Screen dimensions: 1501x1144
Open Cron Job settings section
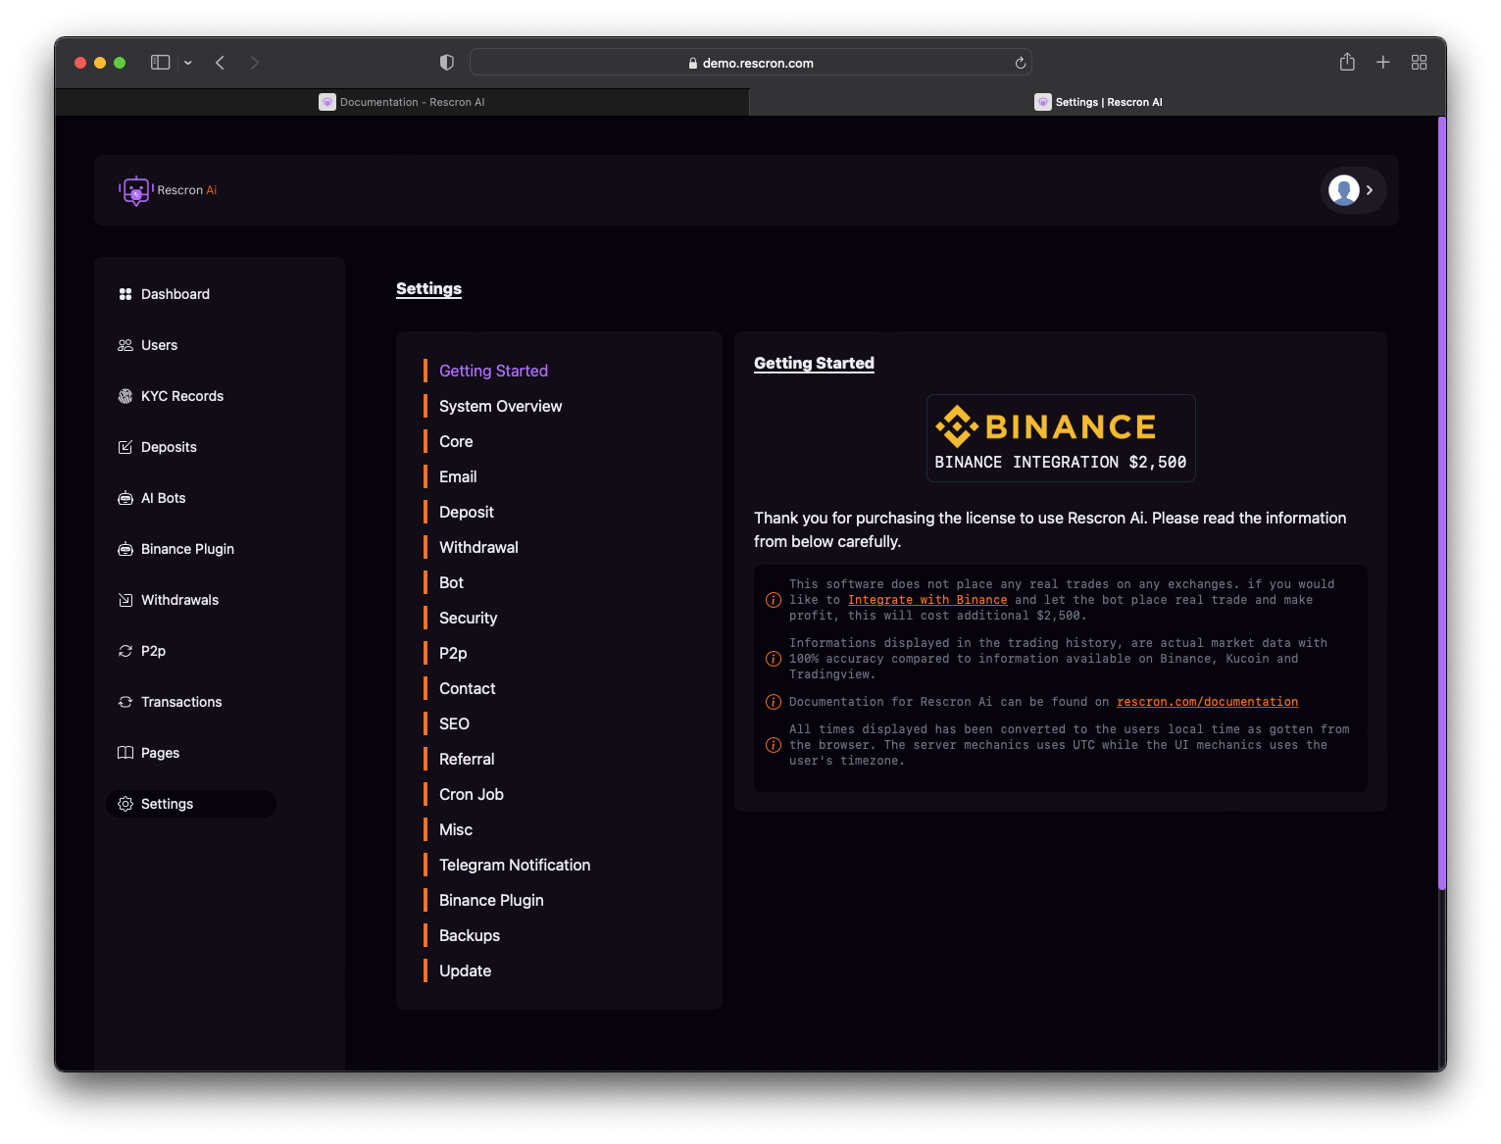pos(471,794)
